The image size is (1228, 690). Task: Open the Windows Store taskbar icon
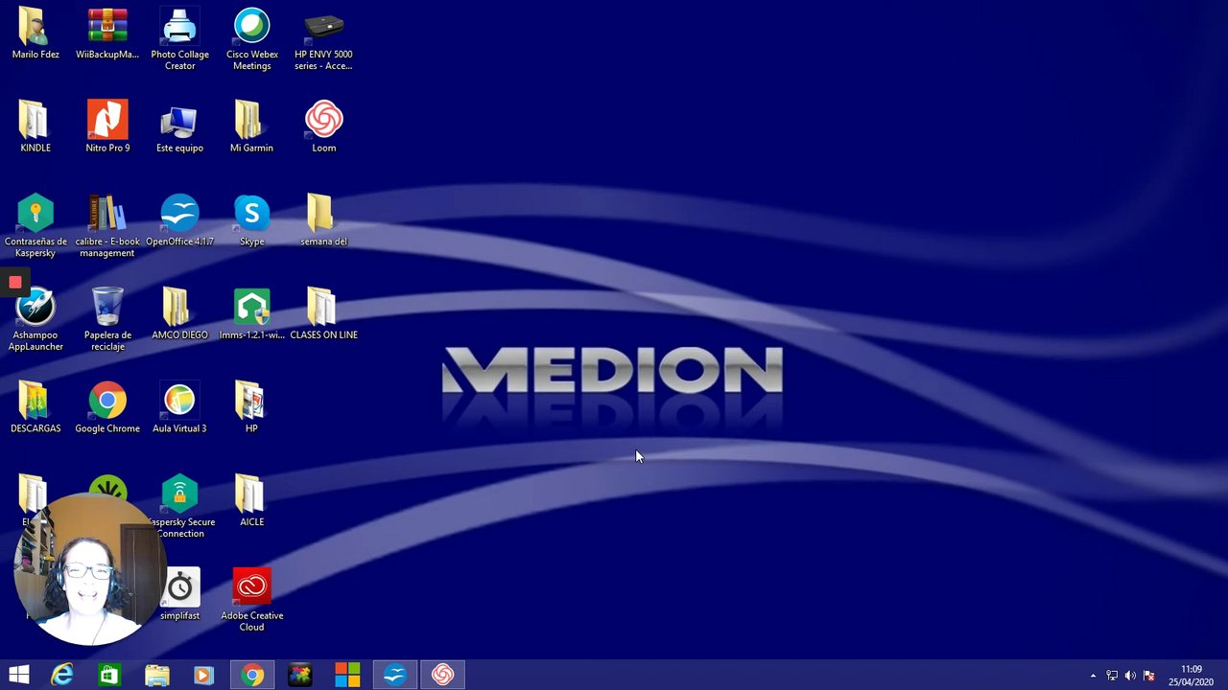pyautogui.click(x=109, y=676)
